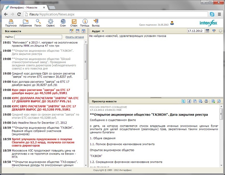Viewport: 225px width, 175px height.
Task: Click the РОССИЯ-ЭМИТЕНТ-СООБЩЕНИЕ category label
Action: pyautogui.click(x=108, y=107)
